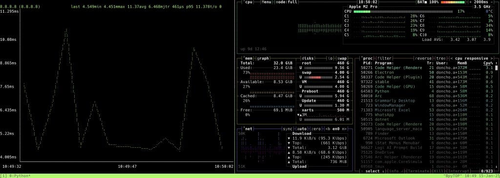
Task: Toggle tree view of processes
Action: click(x=441, y=58)
